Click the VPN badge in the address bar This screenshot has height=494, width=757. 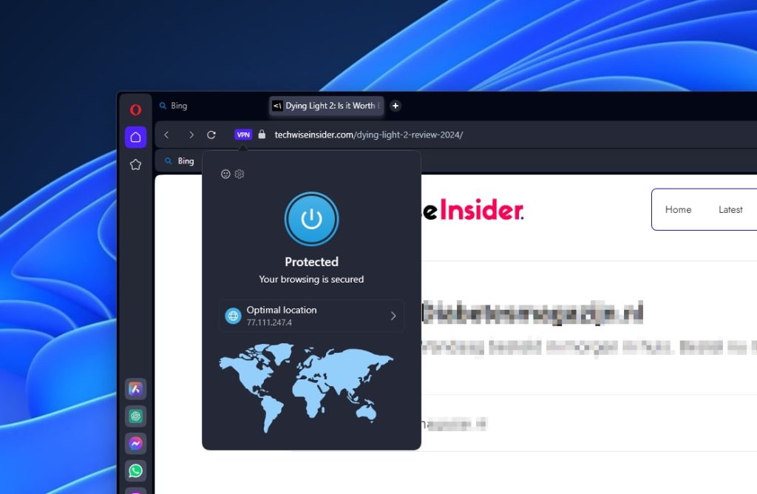click(x=244, y=134)
